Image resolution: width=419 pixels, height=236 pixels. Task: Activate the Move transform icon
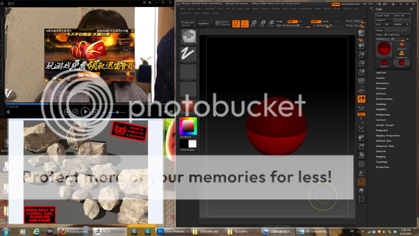(x=254, y=23)
